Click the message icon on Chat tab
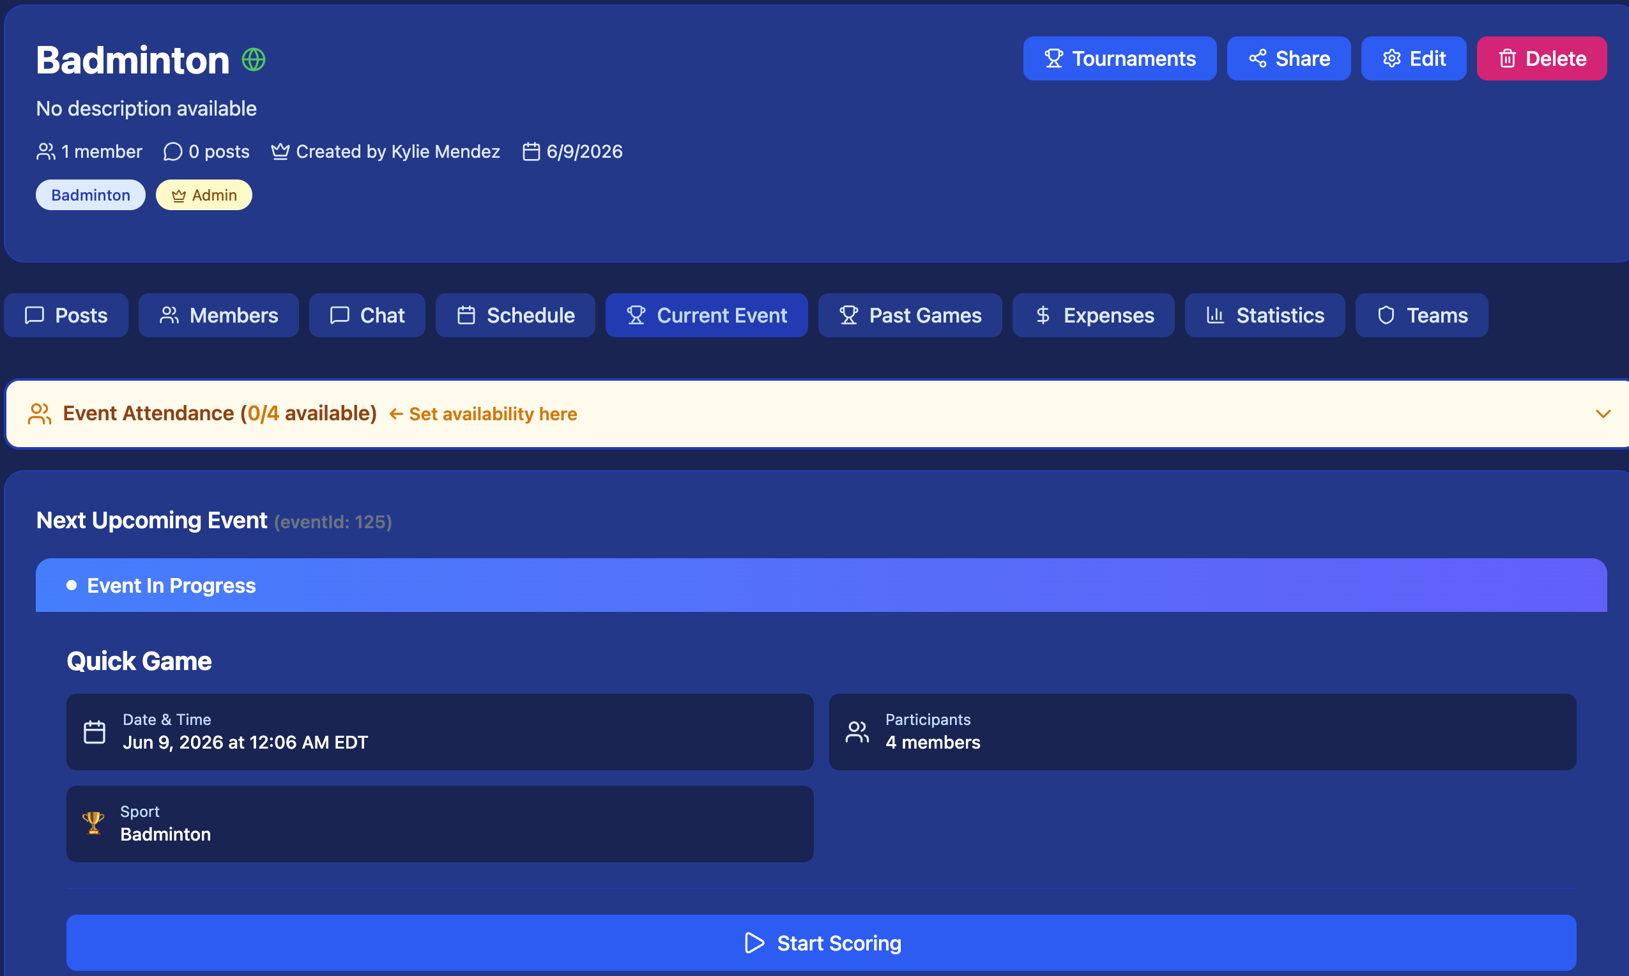This screenshot has width=1629, height=976. 339,315
